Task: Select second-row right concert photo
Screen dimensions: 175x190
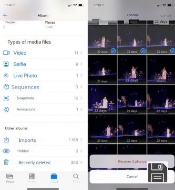Action: pyautogui.click(x=161, y=70)
